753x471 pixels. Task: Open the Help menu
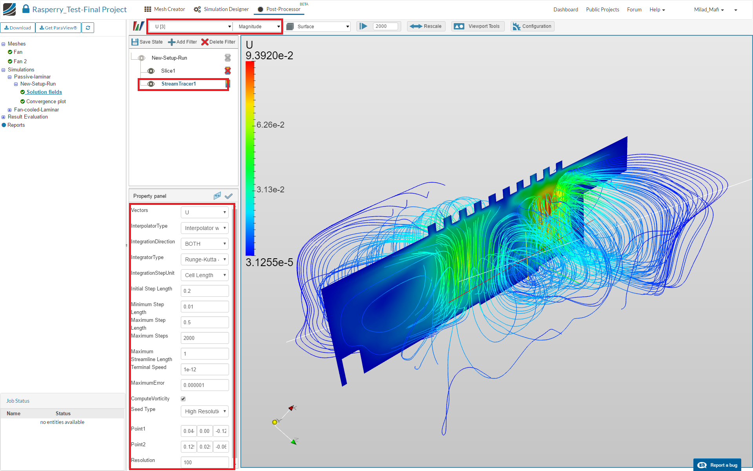pos(657,9)
